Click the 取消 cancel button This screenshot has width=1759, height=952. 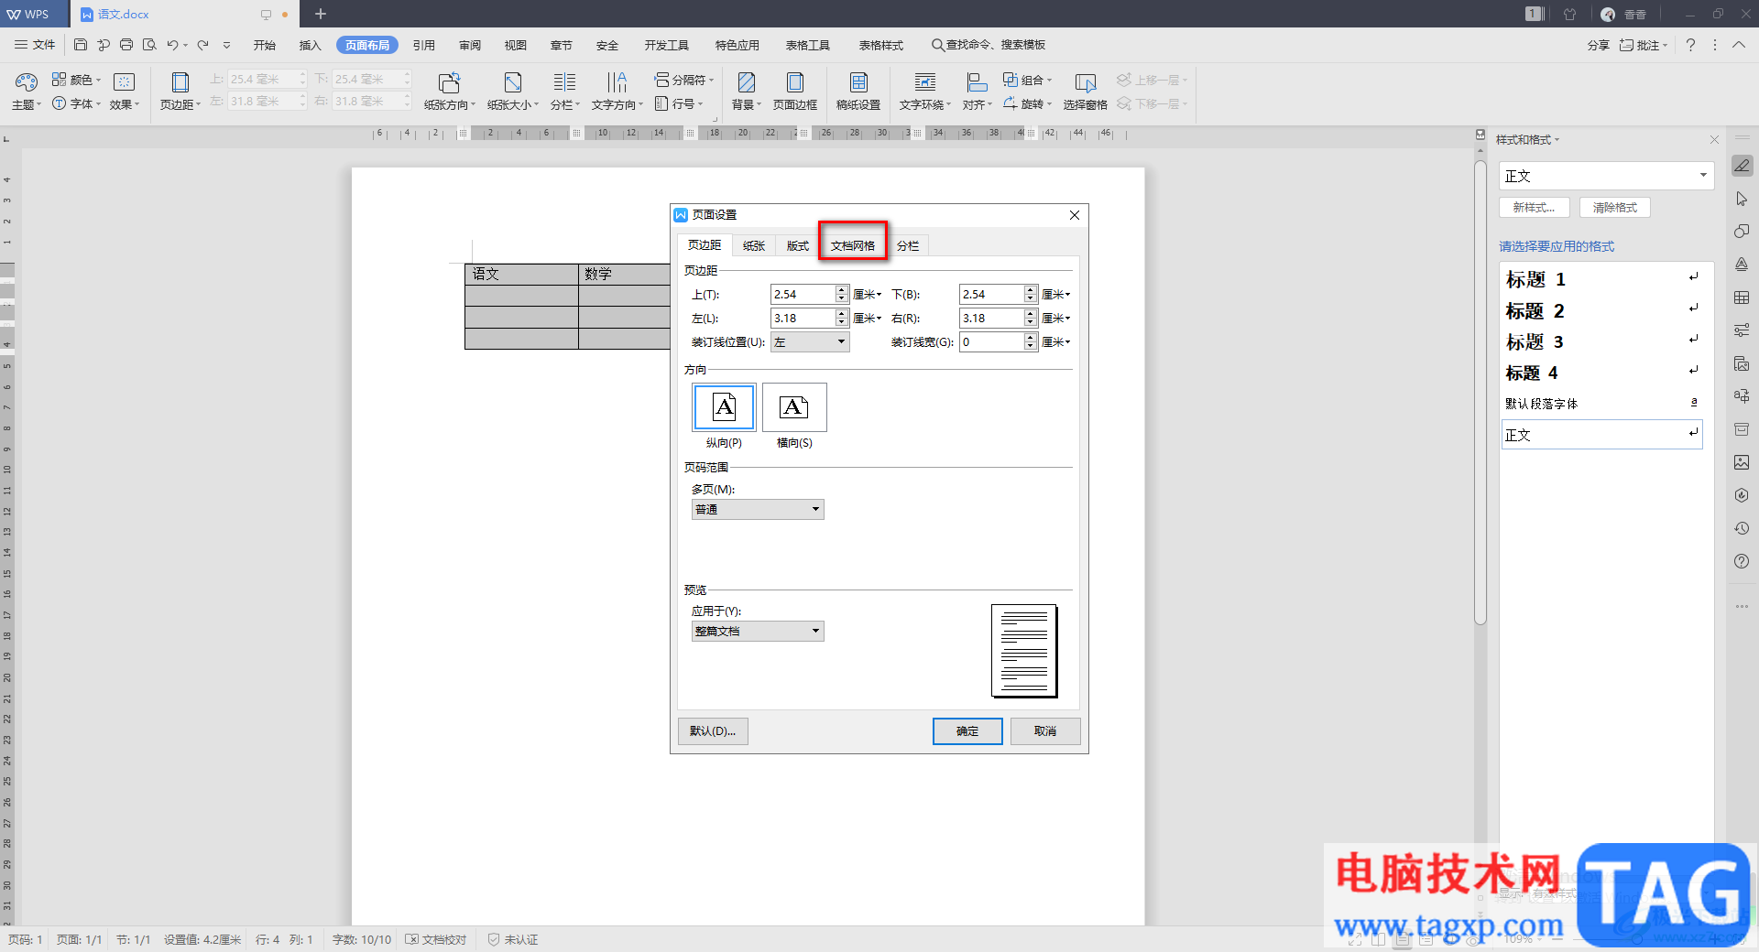pos(1045,730)
